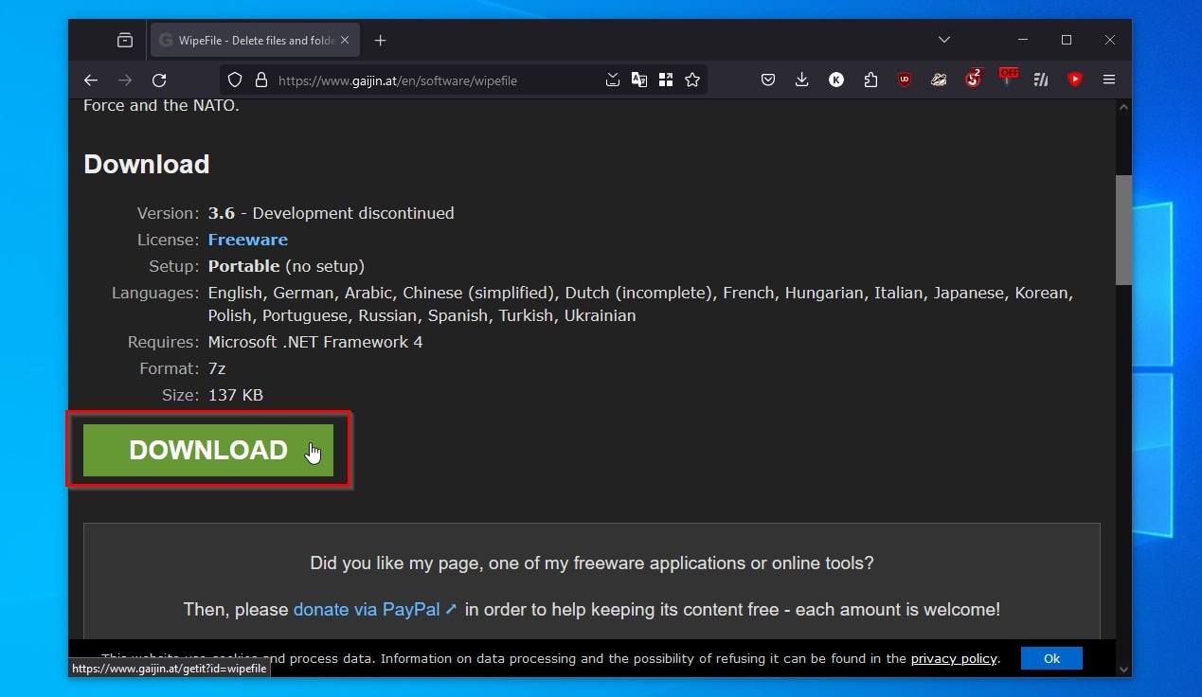Click the extension icon right of uBlock Origin

[939, 80]
